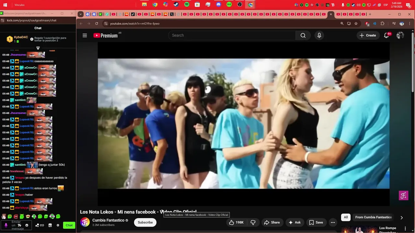The width and height of the screenshot is (415, 233).
Task: Open YouTube notifications bell
Action: [386, 36]
